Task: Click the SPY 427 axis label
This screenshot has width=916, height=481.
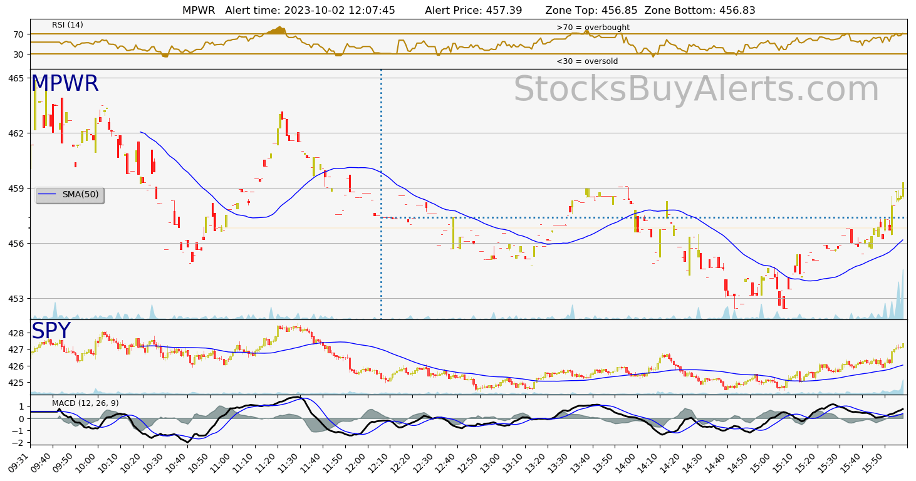Action: click(16, 349)
